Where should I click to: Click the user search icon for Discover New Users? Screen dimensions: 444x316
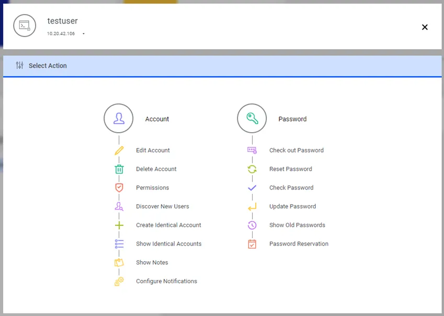pyautogui.click(x=119, y=206)
